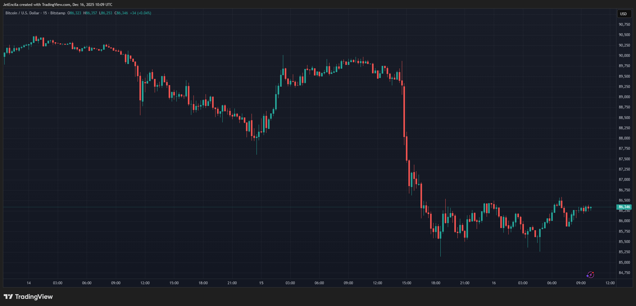Click the 90,000 price axis label

click(624, 56)
